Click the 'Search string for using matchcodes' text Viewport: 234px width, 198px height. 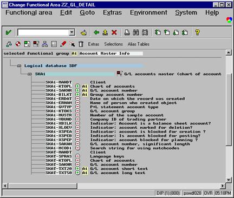(x=135, y=148)
